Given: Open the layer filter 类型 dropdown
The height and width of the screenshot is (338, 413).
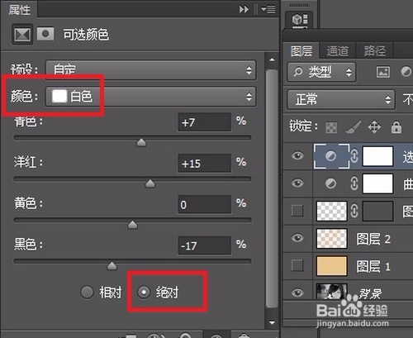Looking at the screenshot, I should click(321, 72).
